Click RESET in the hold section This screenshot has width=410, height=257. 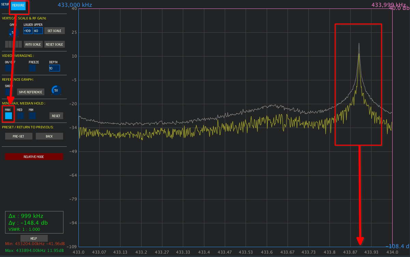point(56,116)
